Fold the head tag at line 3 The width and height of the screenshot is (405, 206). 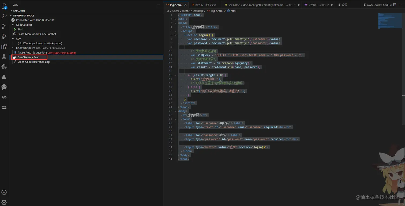[x=175, y=23]
